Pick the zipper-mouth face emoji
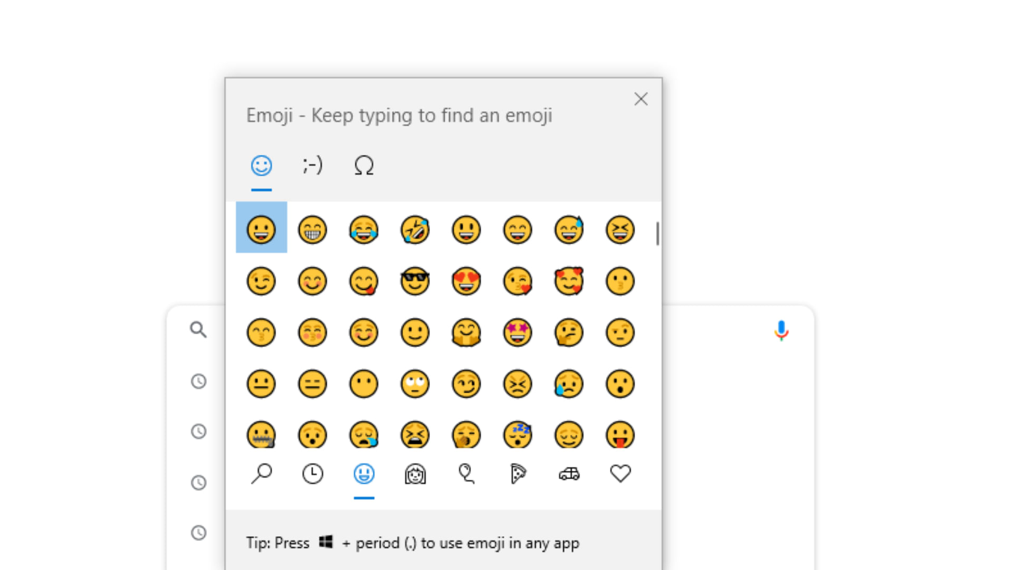Image resolution: width=1013 pixels, height=570 pixels. (x=261, y=435)
